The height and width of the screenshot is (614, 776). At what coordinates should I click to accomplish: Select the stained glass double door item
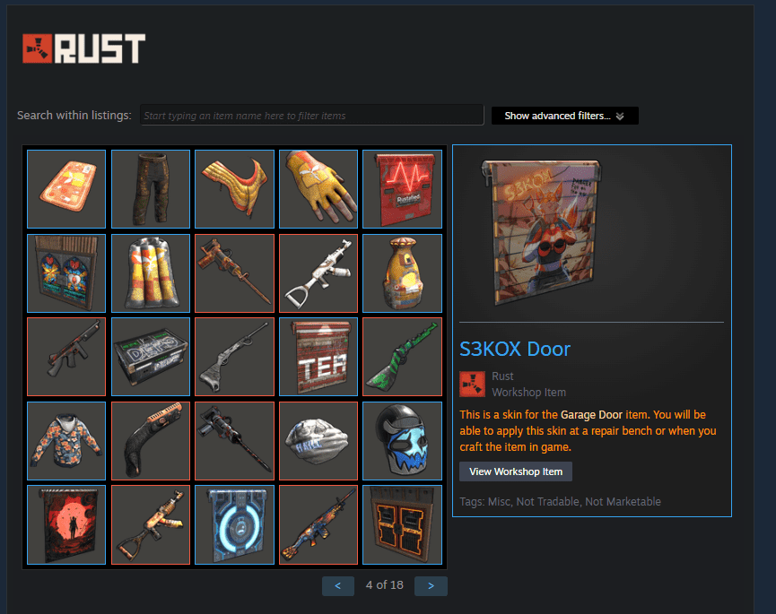66,272
